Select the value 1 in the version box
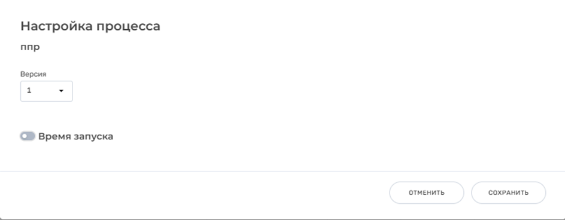 (29, 91)
